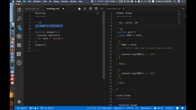Open notifications bell in status bar

[x=183, y=108]
